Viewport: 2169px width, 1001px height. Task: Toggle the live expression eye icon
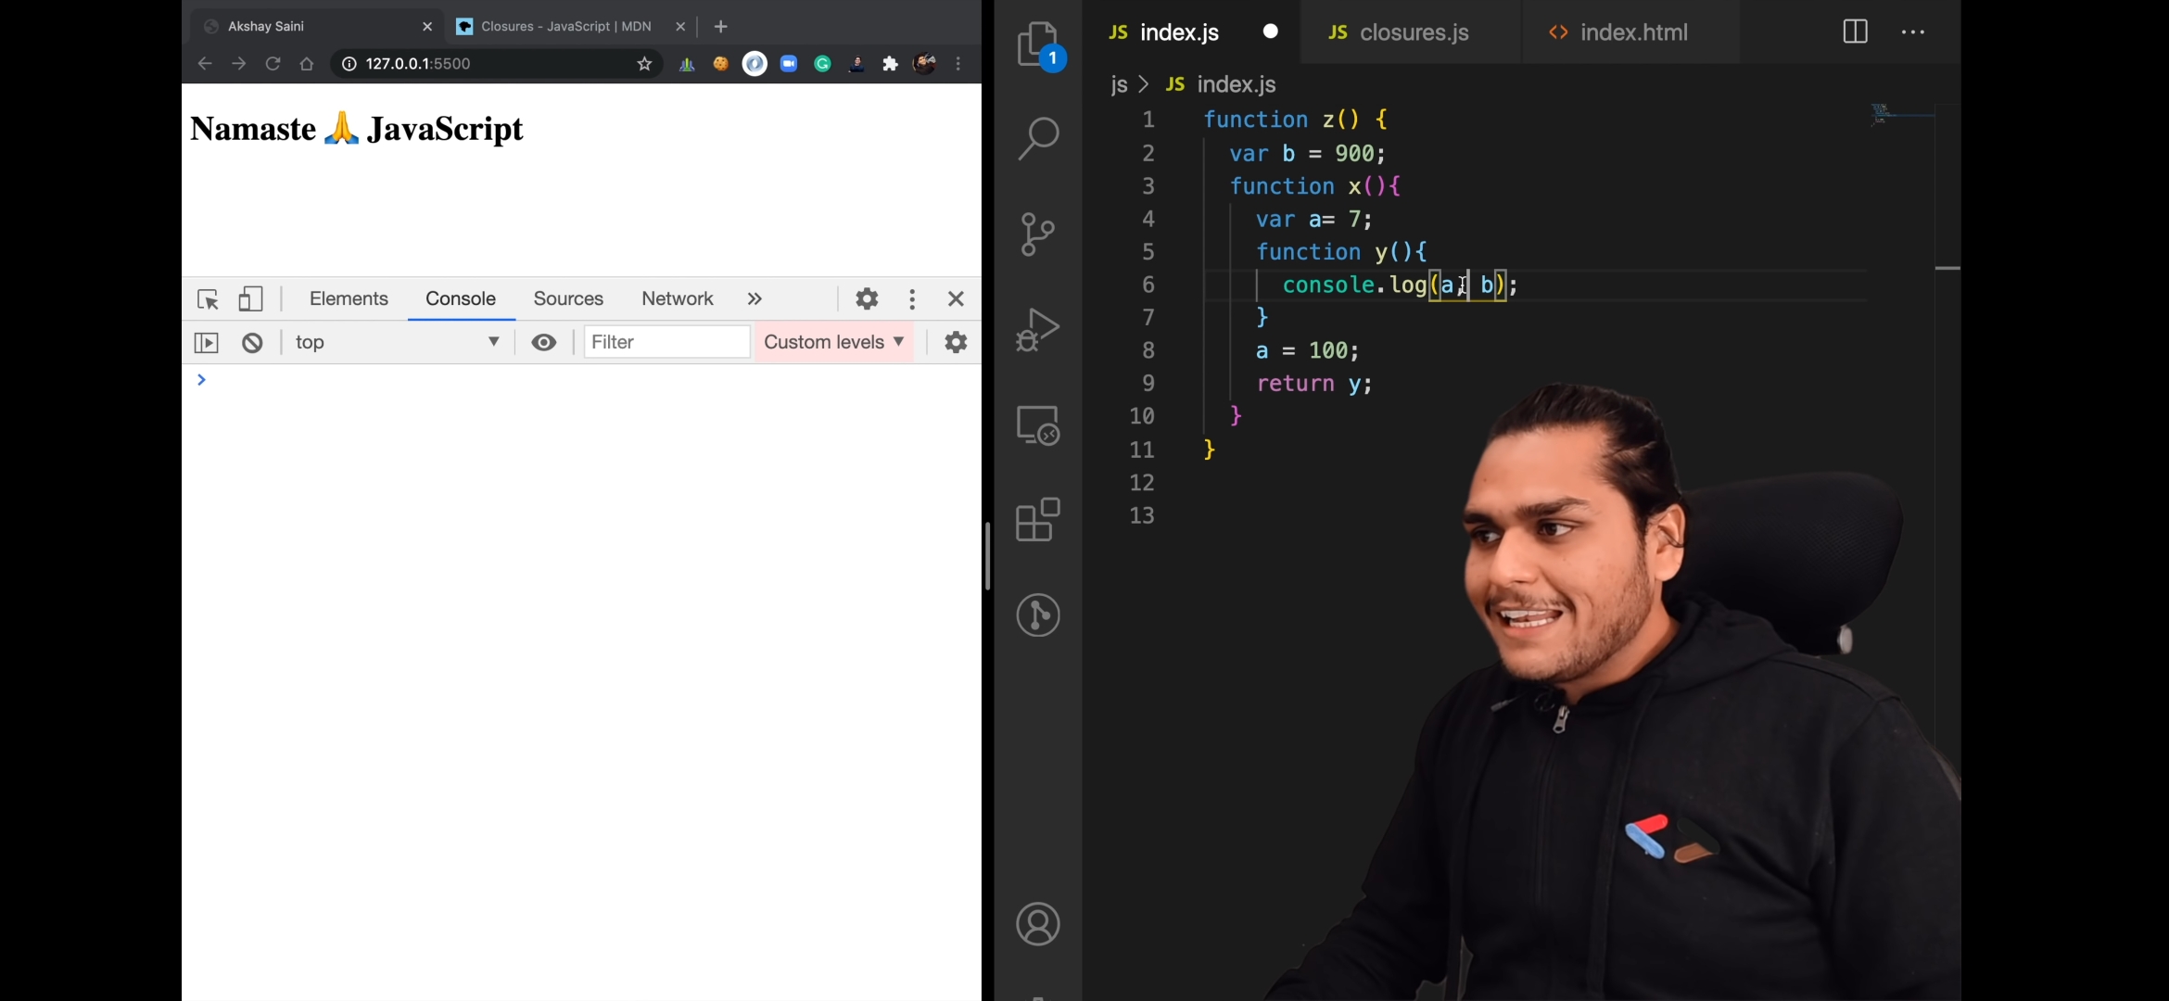544,343
